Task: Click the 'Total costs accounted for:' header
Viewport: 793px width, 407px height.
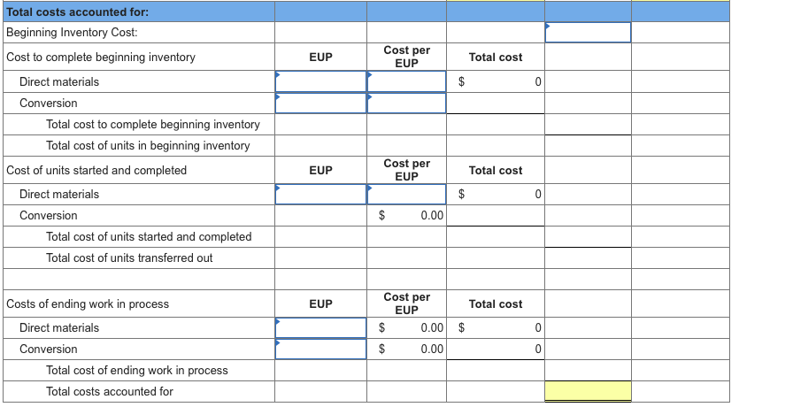Action: [x=77, y=12]
